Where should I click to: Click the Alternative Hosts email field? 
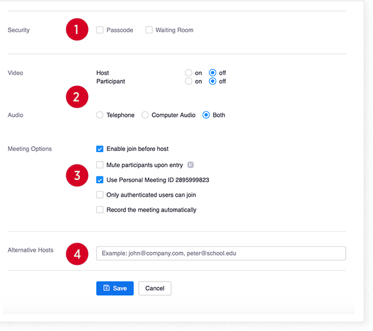(x=221, y=253)
